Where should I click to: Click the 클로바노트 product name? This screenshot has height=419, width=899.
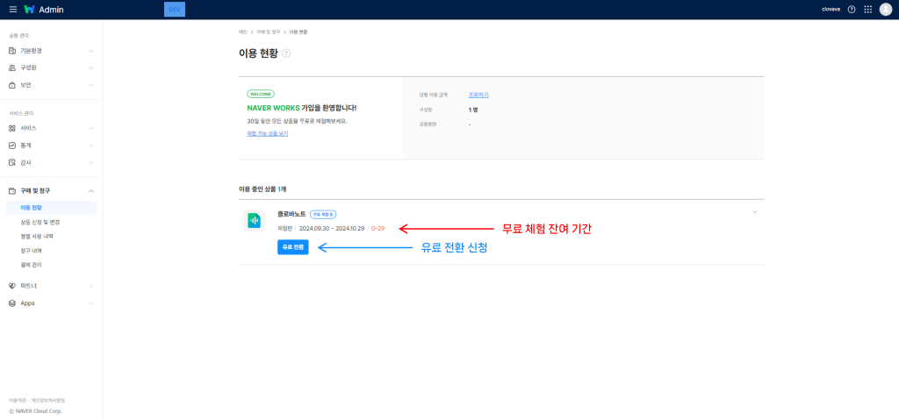click(291, 214)
